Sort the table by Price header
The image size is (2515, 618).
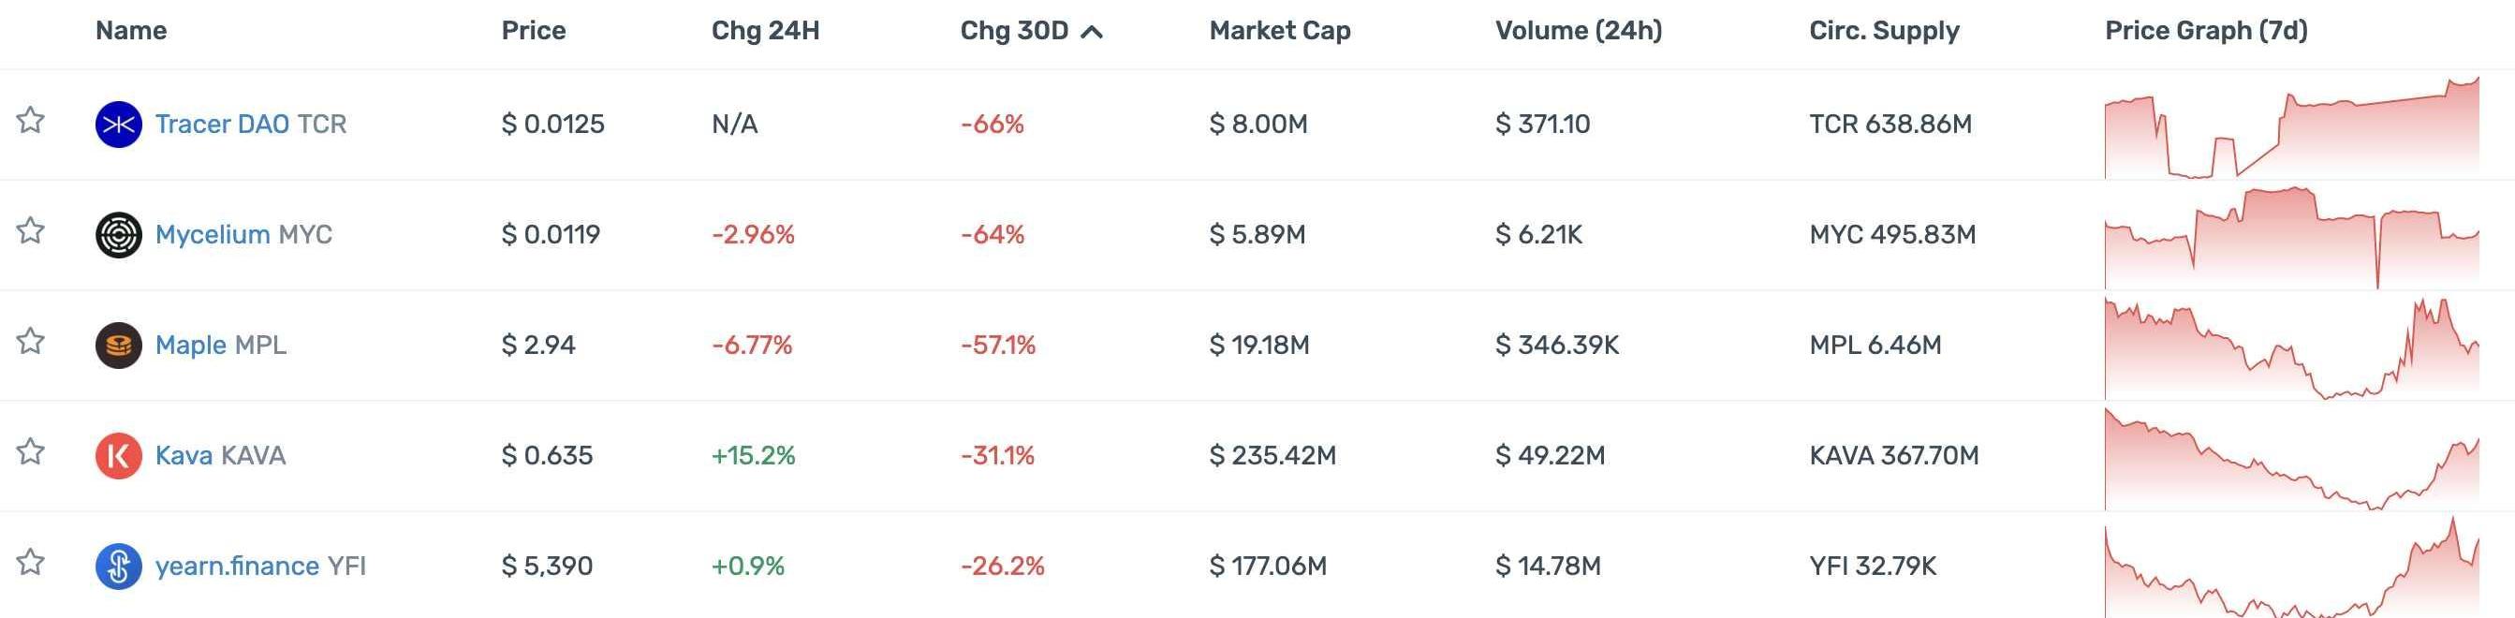pyautogui.click(x=533, y=31)
